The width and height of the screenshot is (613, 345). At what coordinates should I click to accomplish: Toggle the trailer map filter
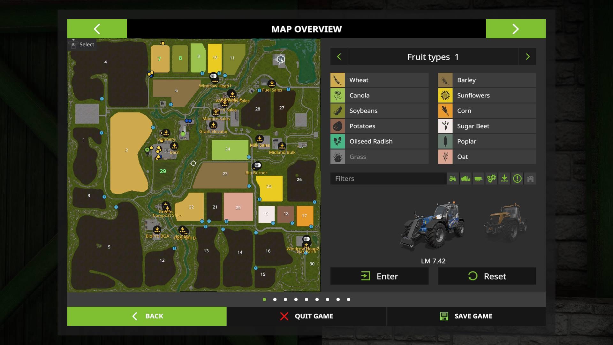pos(478,179)
